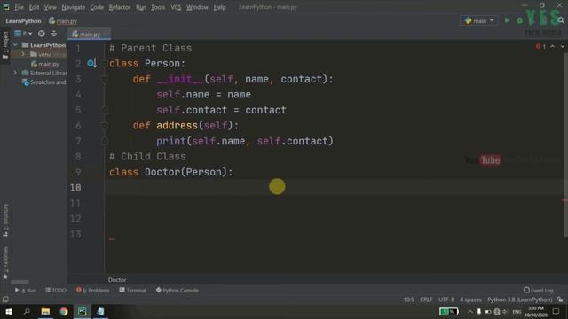Screen dimensions: 568x319
Task: Open File Explorer from the taskbar
Action: click(x=45, y=311)
